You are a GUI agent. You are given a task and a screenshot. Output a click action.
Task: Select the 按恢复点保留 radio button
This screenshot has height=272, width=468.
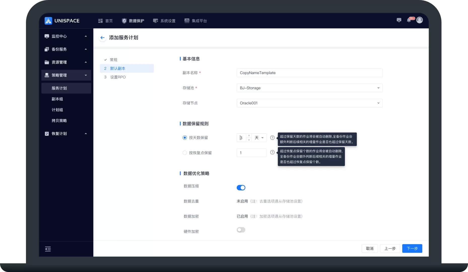pos(184,153)
